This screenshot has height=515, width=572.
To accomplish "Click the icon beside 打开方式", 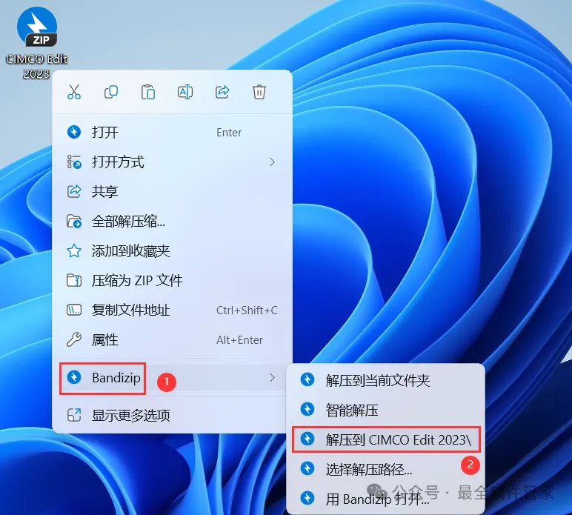I will coord(74,162).
